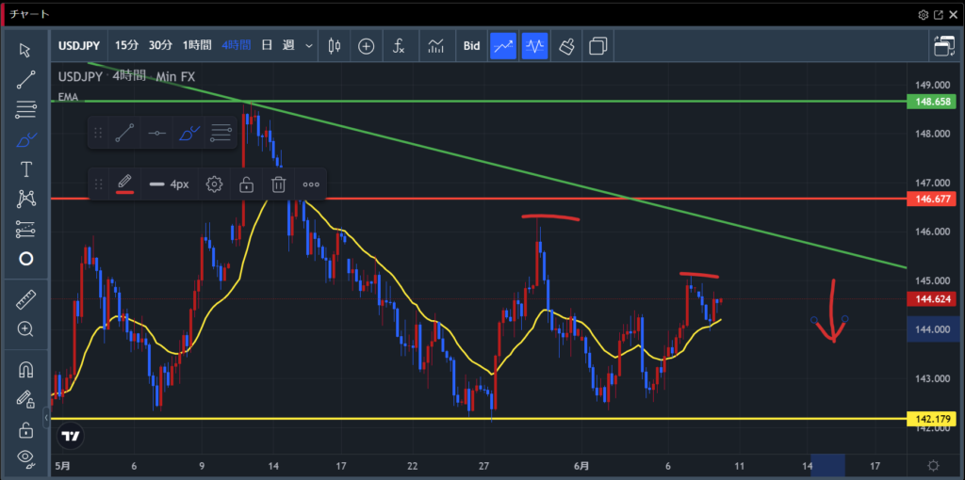Image resolution: width=965 pixels, height=480 pixels.
Task: Select the 4時間 timeframe
Action: point(236,45)
